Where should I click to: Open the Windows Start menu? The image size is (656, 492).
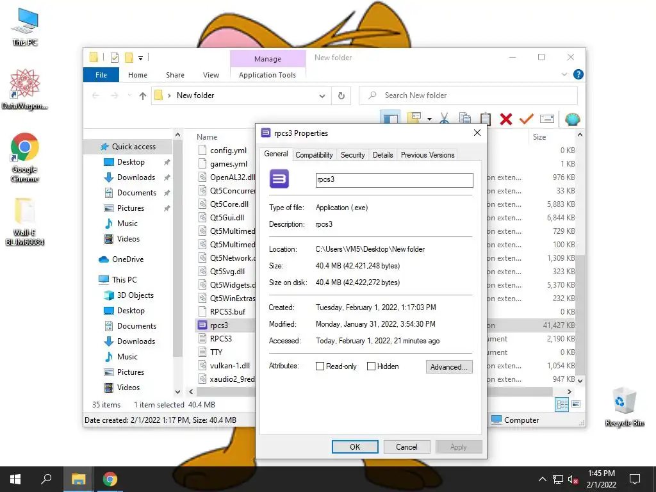[15, 479]
